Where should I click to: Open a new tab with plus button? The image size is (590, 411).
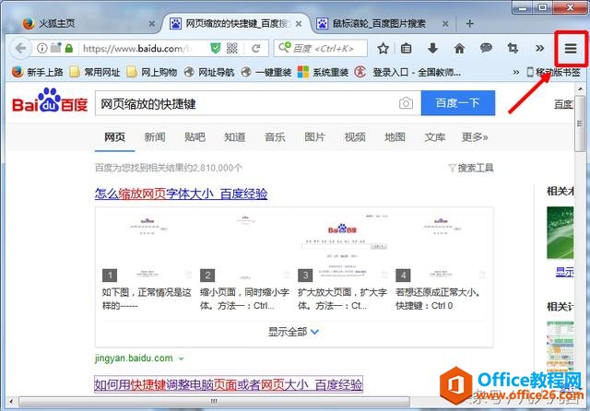[469, 24]
